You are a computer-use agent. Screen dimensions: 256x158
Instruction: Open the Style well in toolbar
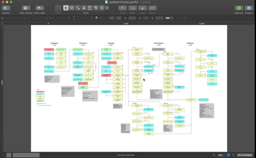[x=58, y=8]
